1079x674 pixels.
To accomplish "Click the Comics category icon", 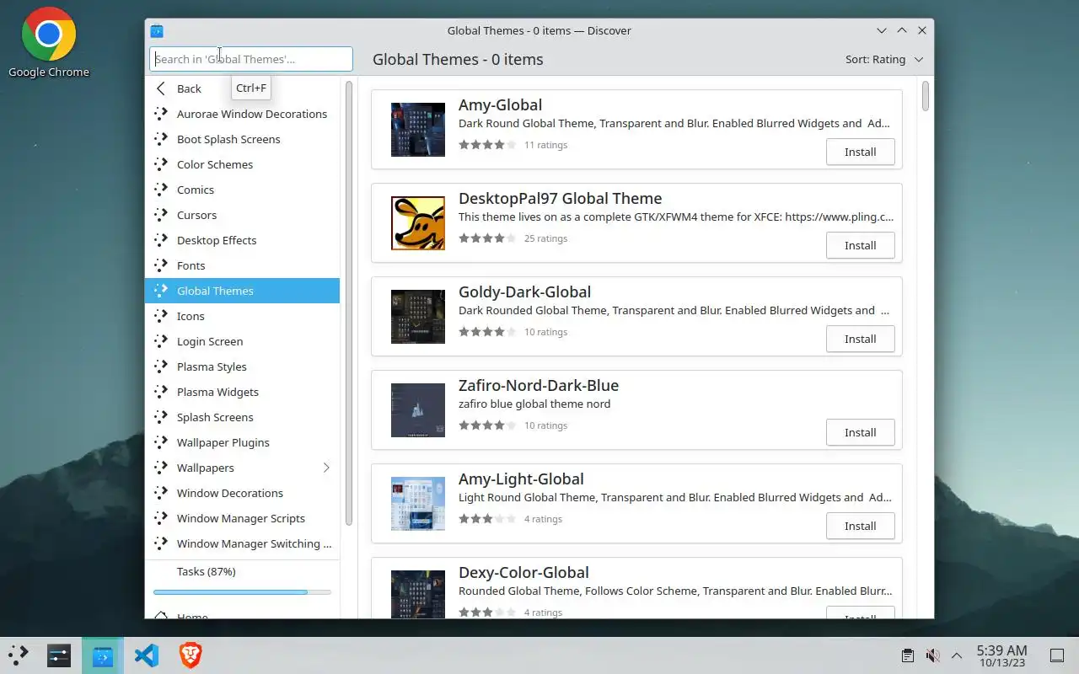I will click(x=161, y=190).
